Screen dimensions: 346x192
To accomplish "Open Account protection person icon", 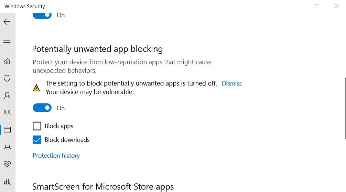I will pyautogui.click(x=7, y=95).
